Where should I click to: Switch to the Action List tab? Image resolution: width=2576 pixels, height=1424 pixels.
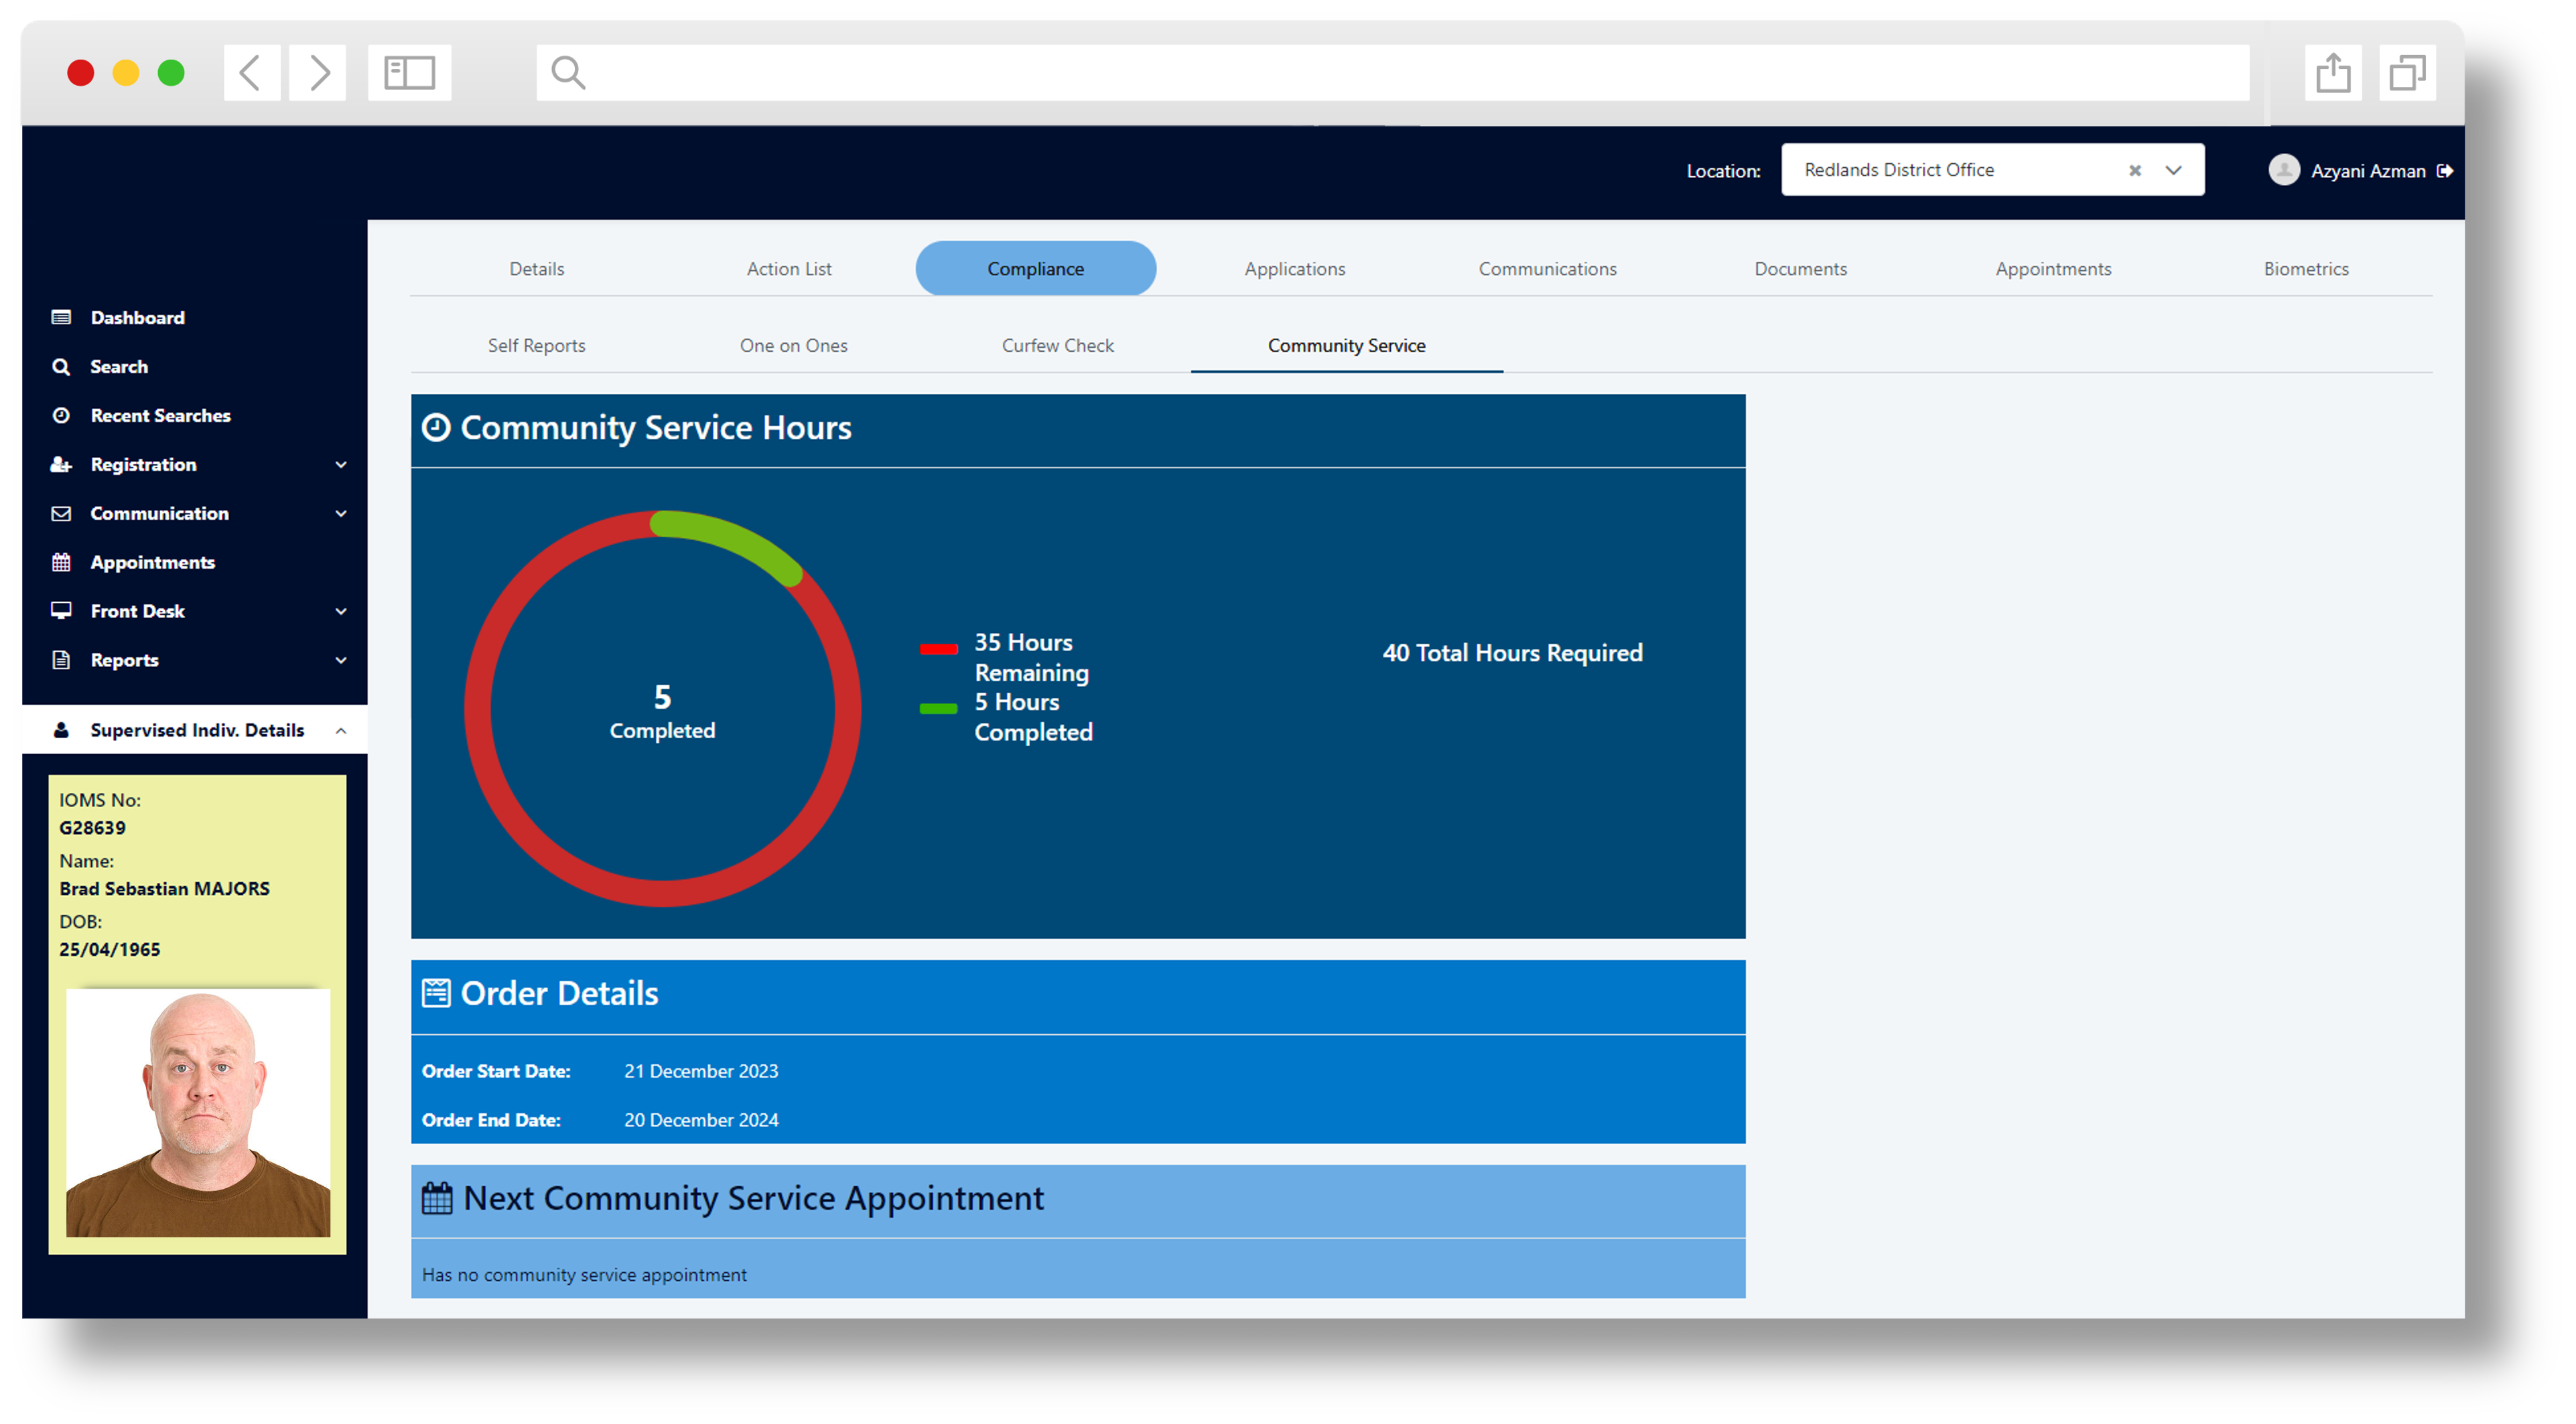[789, 269]
